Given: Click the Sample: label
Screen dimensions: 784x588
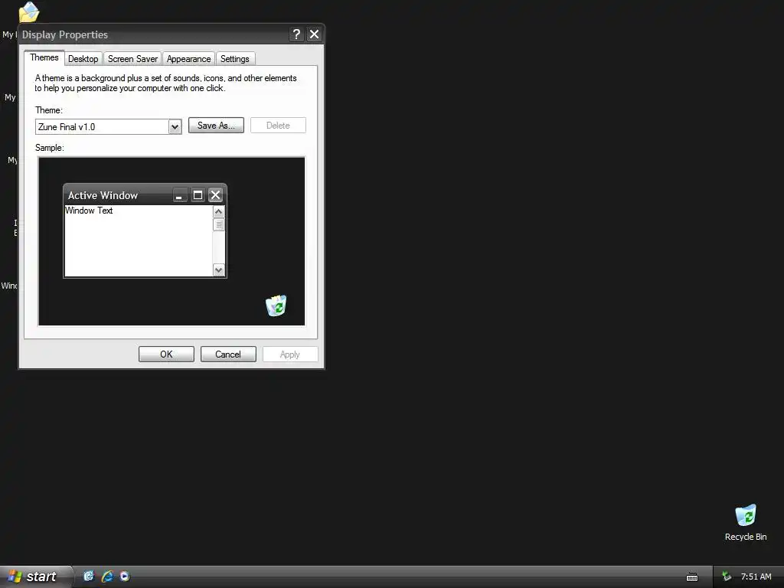Looking at the screenshot, I should click(x=50, y=148).
